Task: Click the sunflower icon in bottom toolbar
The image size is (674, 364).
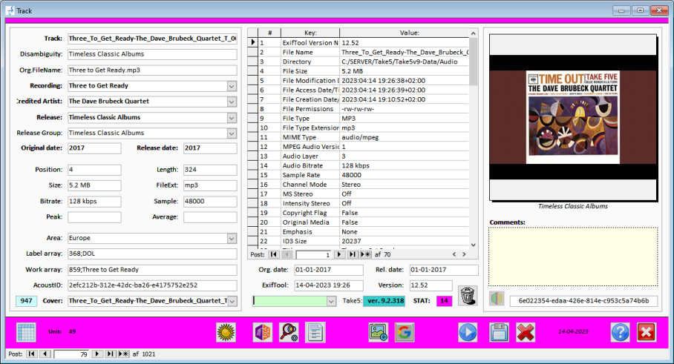Action: coord(226,332)
